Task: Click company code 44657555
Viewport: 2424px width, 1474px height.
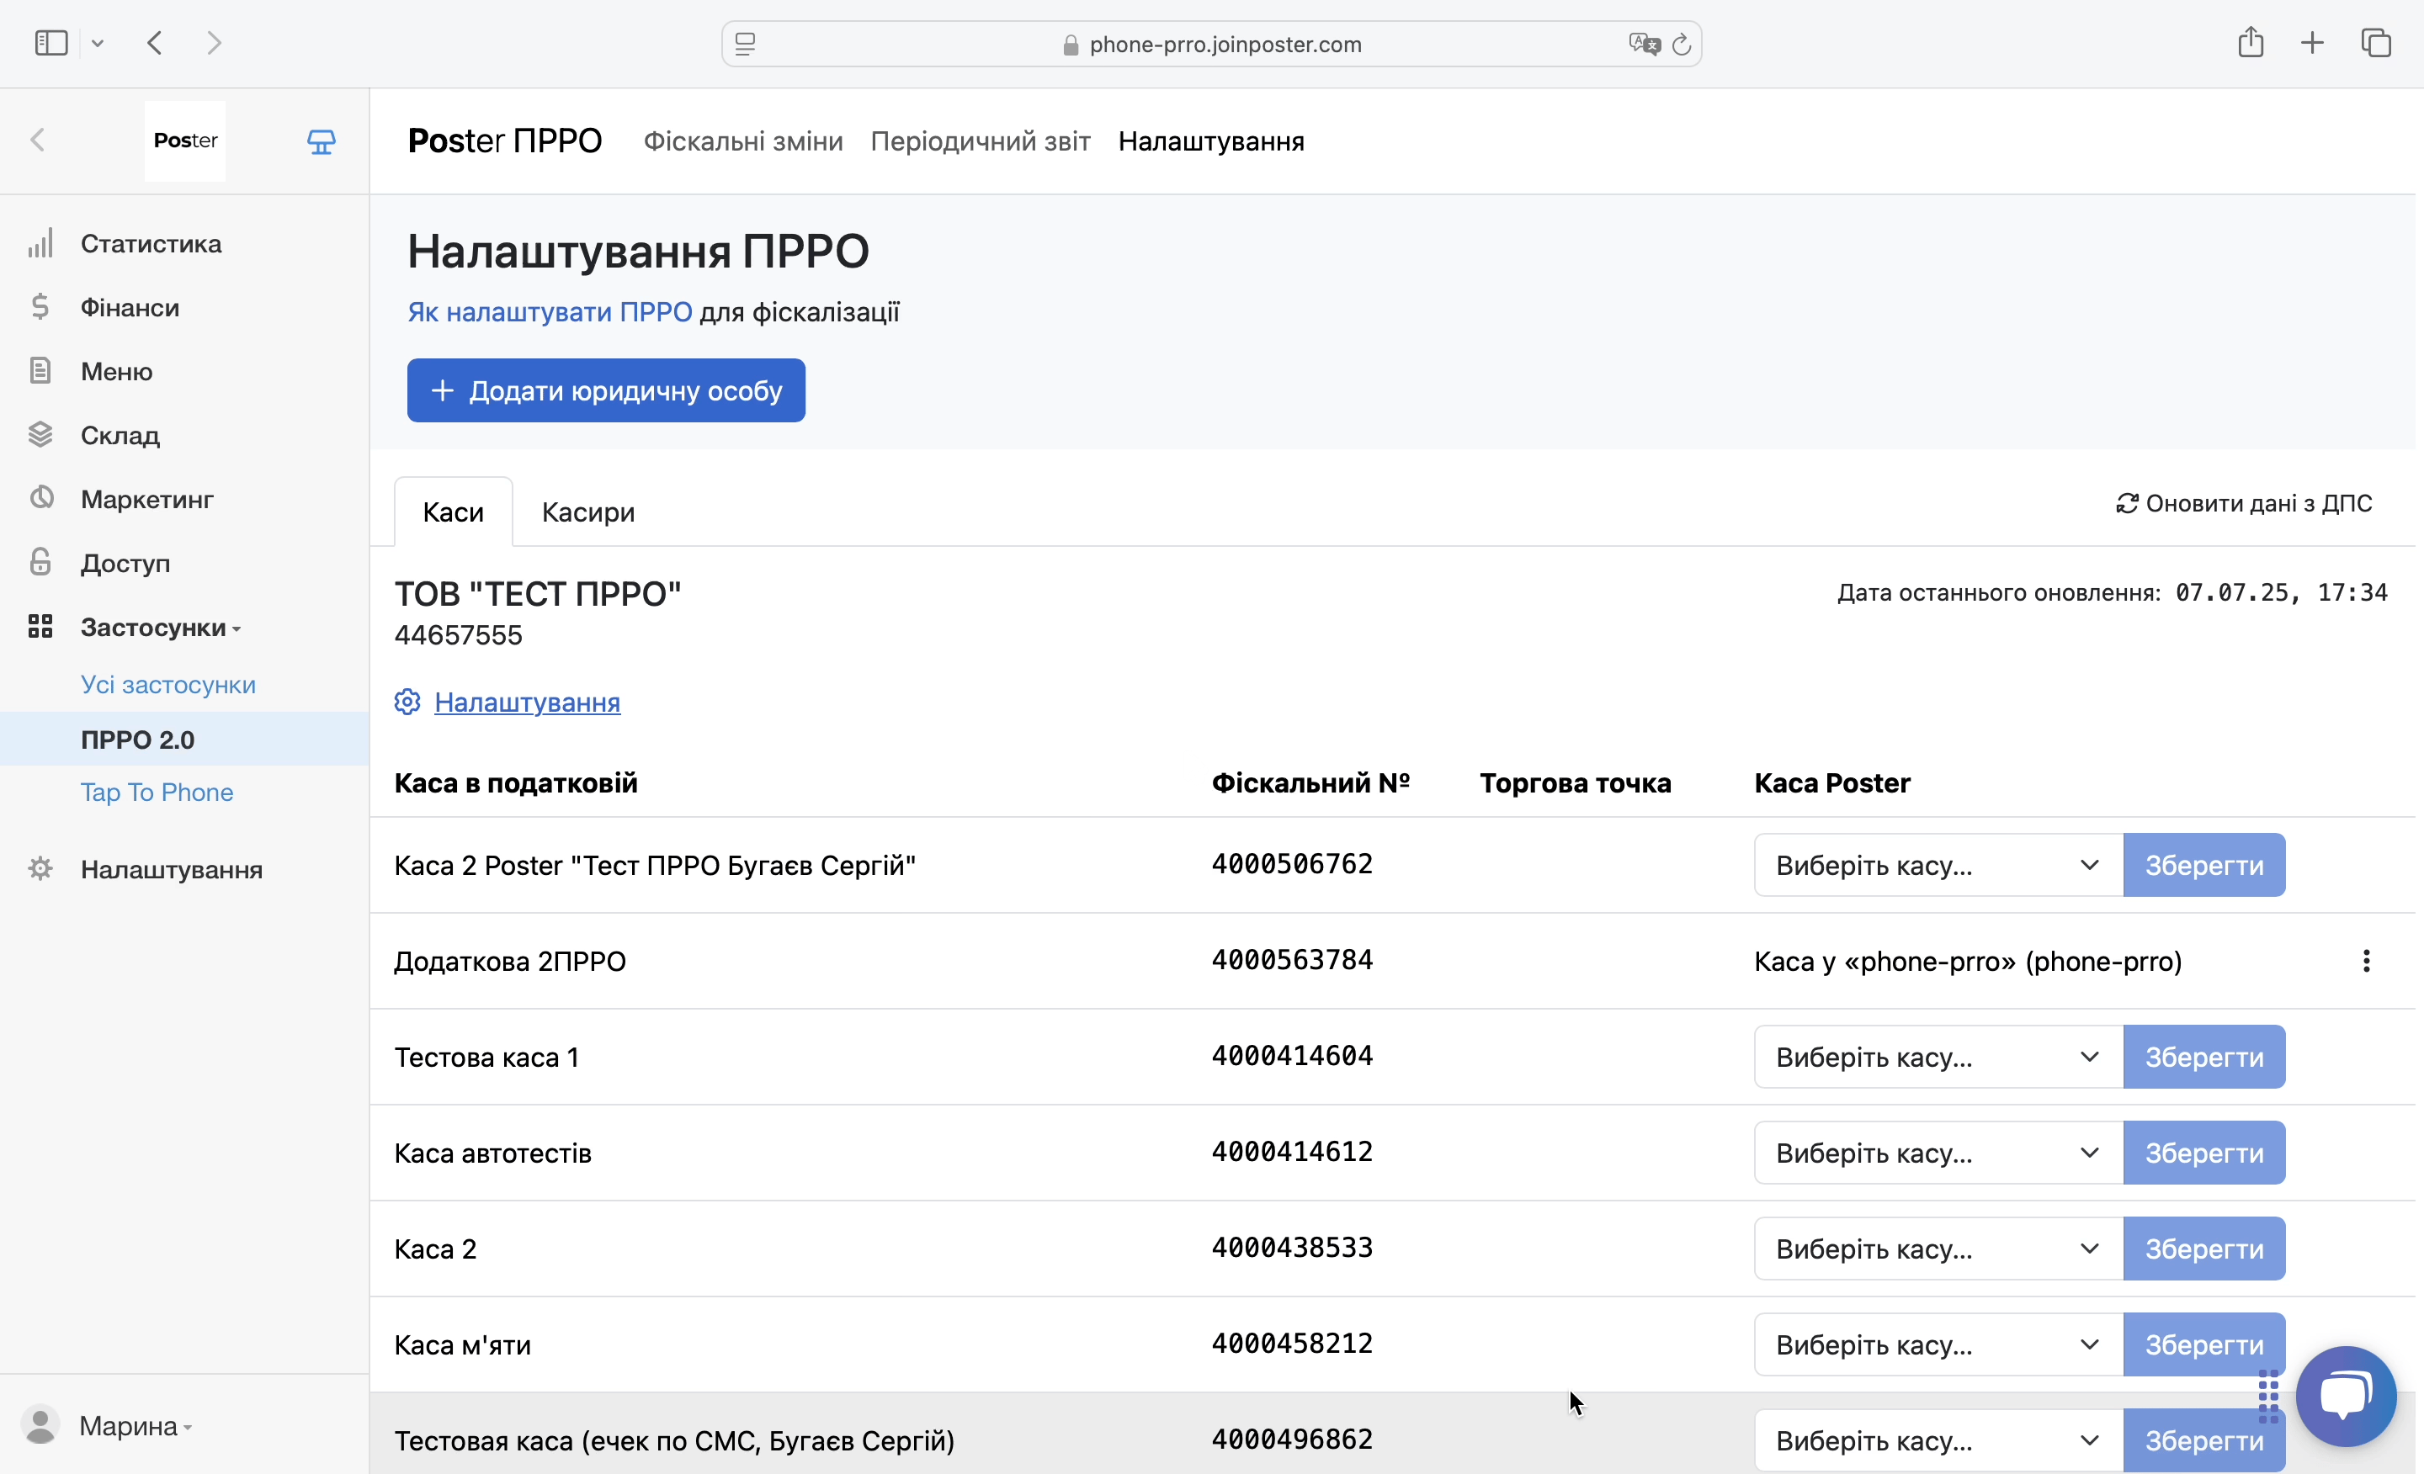Action: 459,635
